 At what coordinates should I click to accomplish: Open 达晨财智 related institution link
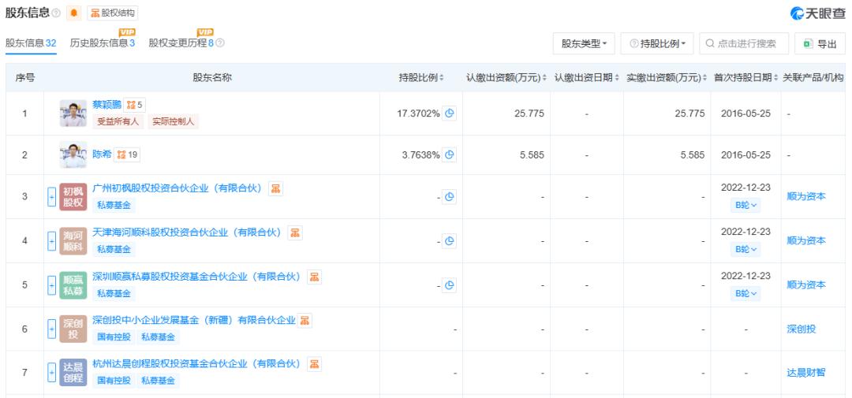pyautogui.click(x=806, y=373)
